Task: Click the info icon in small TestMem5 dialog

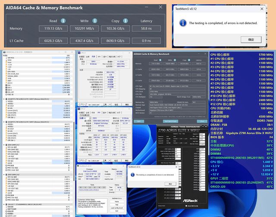Action: 133,175
